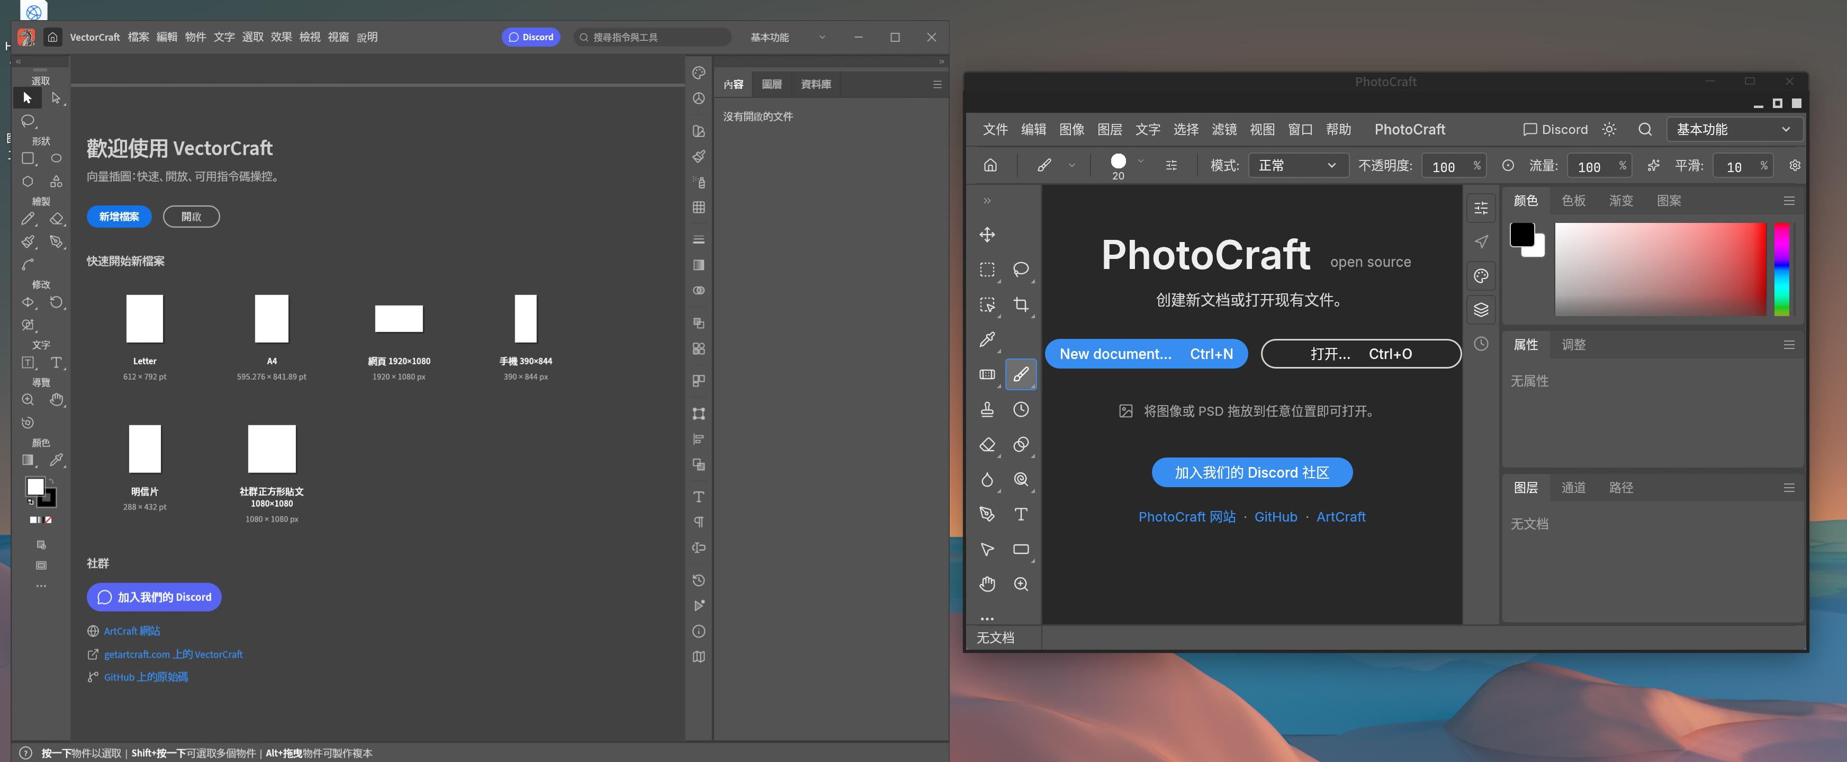Screen dimensions: 1847x762
Task: Select the Clone Stamp tool in PhotoCraft
Action: click(x=987, y=409)
